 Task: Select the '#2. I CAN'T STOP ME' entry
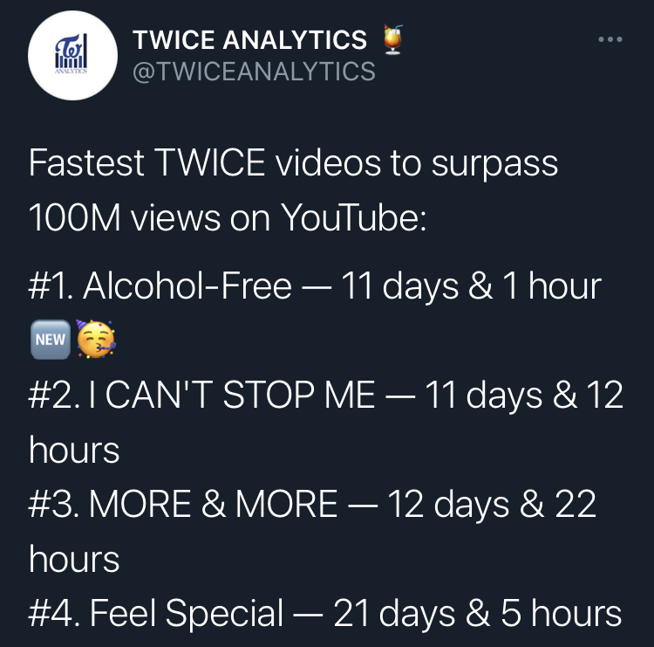(202, 396)
